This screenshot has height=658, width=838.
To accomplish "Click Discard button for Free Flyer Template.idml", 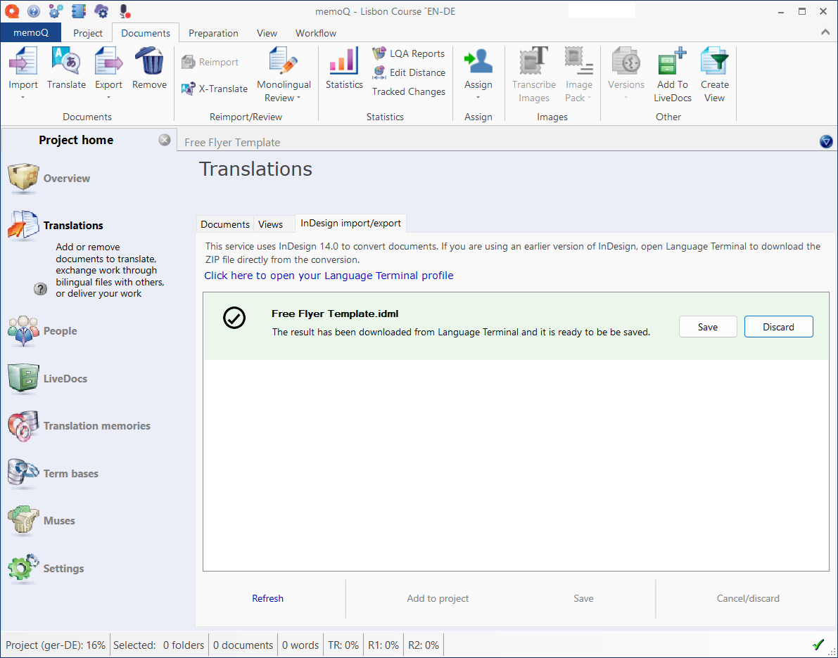I will point(778,327).
